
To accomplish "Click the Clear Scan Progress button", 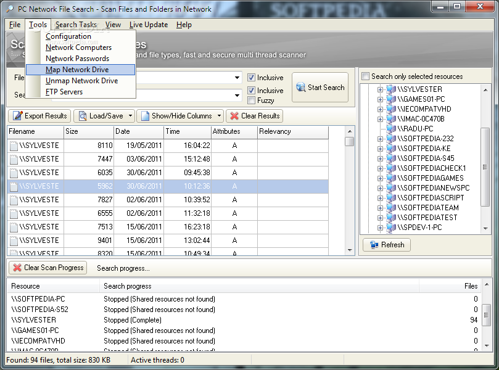I will pyautogui.click(x=47, y=268).
